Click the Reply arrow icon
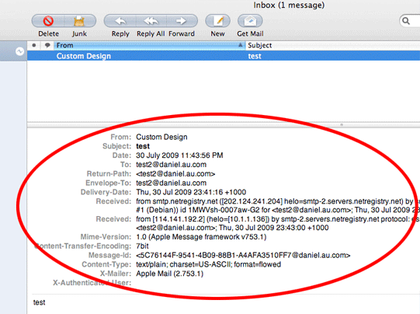Viewport: 420px width, 314px height. [120, 21]
